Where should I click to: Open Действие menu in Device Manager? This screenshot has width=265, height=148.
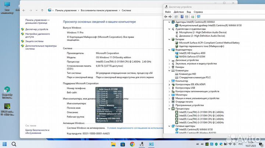[179, 12]
